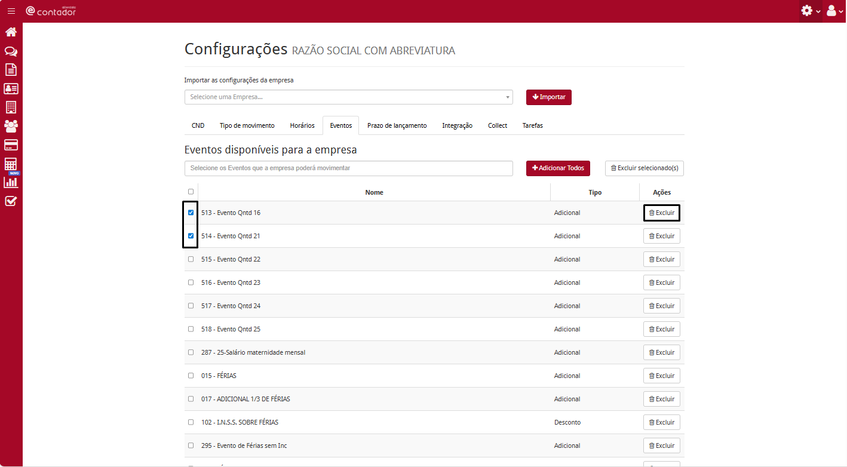Focus the Selecione os Eventos search field
The width and height of the screenshot is (847, 467).
pos(349,168)
